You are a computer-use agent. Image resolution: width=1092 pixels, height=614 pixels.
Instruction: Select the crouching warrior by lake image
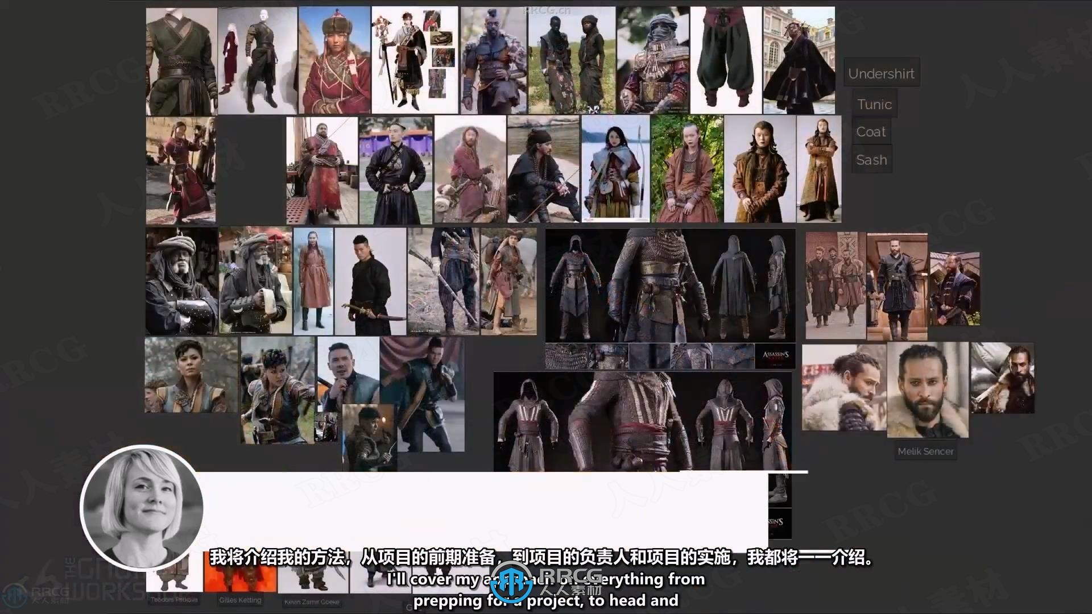click(x=544, y=169)
